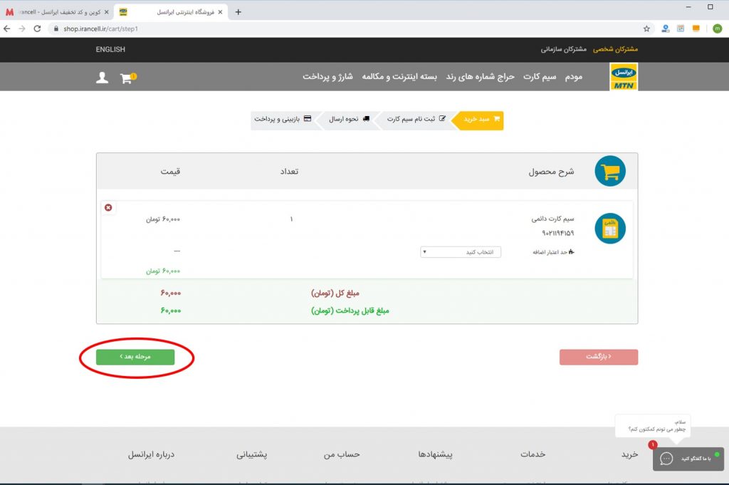Select the بازبینی و پرداخت payment step
The image size is (729, 485).
283,120
